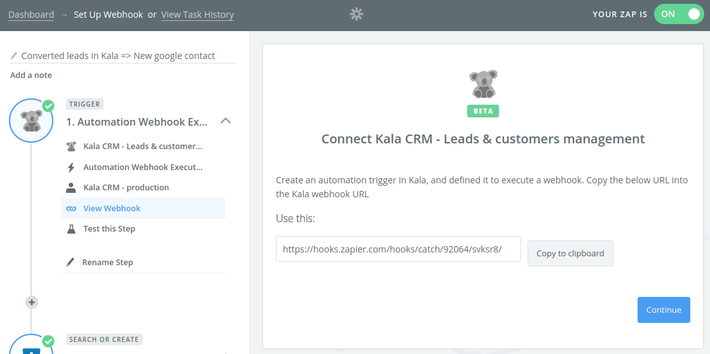710x354 pixels.
Task: Click the plus icon to add a step
Action: [32, 303]
